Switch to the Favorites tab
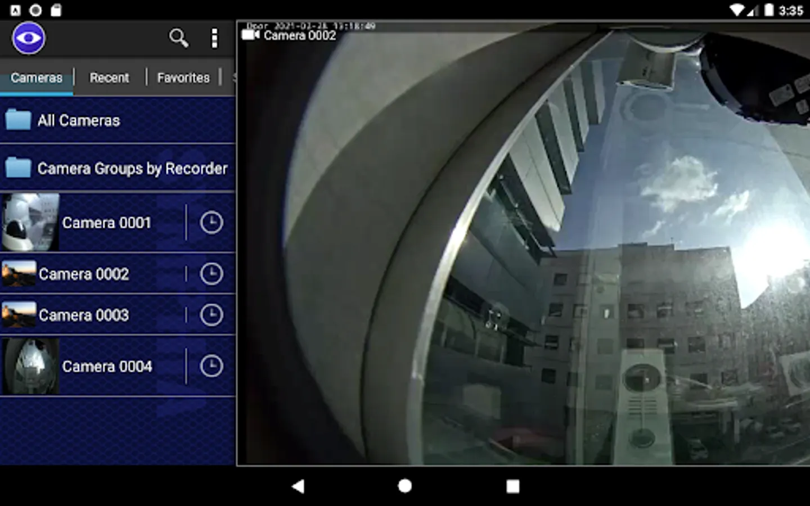This screenshot has height=506, width=810. coord(183,78)
